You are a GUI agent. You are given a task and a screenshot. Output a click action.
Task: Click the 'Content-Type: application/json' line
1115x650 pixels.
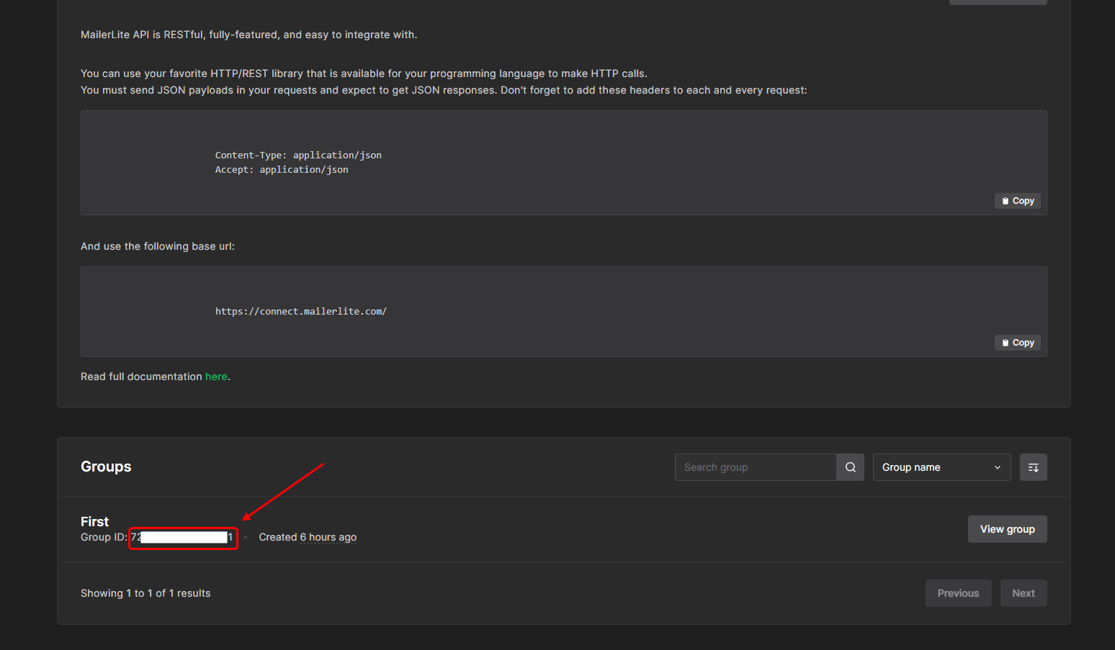[298, 155]
